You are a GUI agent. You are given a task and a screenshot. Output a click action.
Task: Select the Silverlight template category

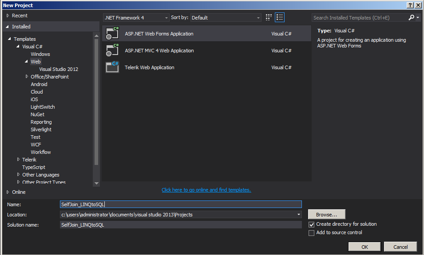pyautogui.click(x=41, y=129)
